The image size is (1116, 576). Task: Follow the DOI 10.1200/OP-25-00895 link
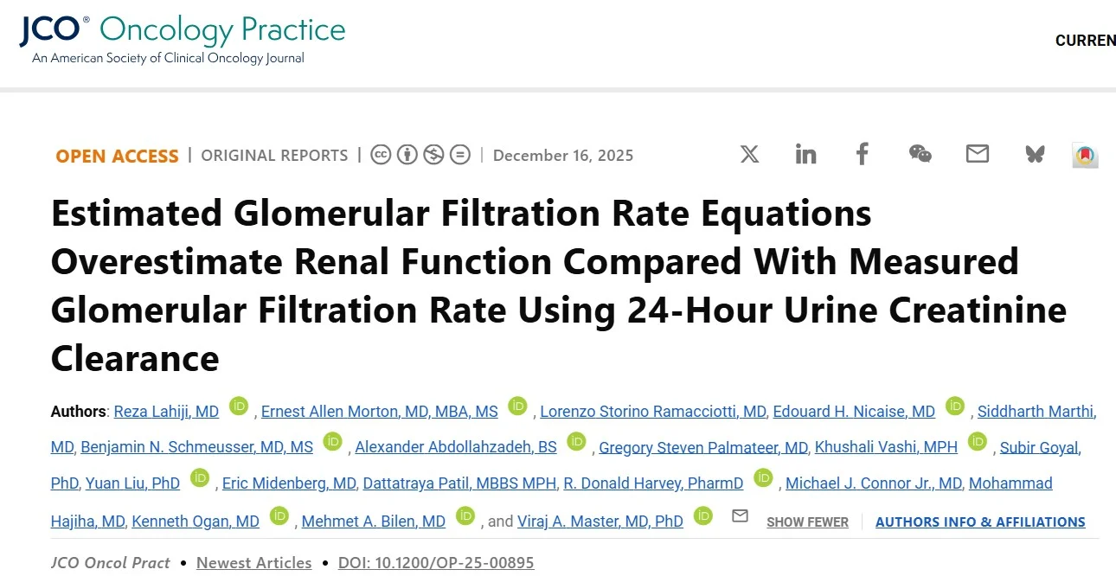click(x=434, y=562)
